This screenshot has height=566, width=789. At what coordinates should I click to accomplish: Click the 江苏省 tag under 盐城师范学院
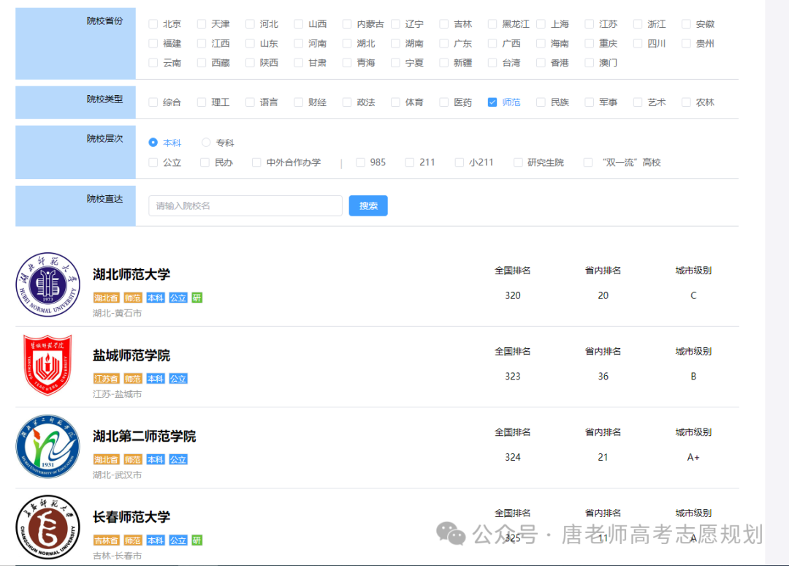(x=106, y=379)
